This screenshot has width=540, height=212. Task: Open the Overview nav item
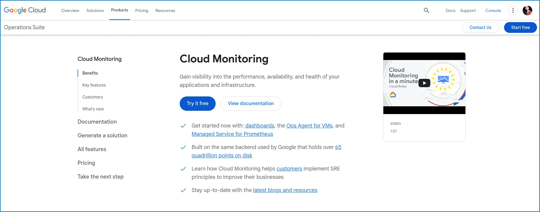[70, 10]
